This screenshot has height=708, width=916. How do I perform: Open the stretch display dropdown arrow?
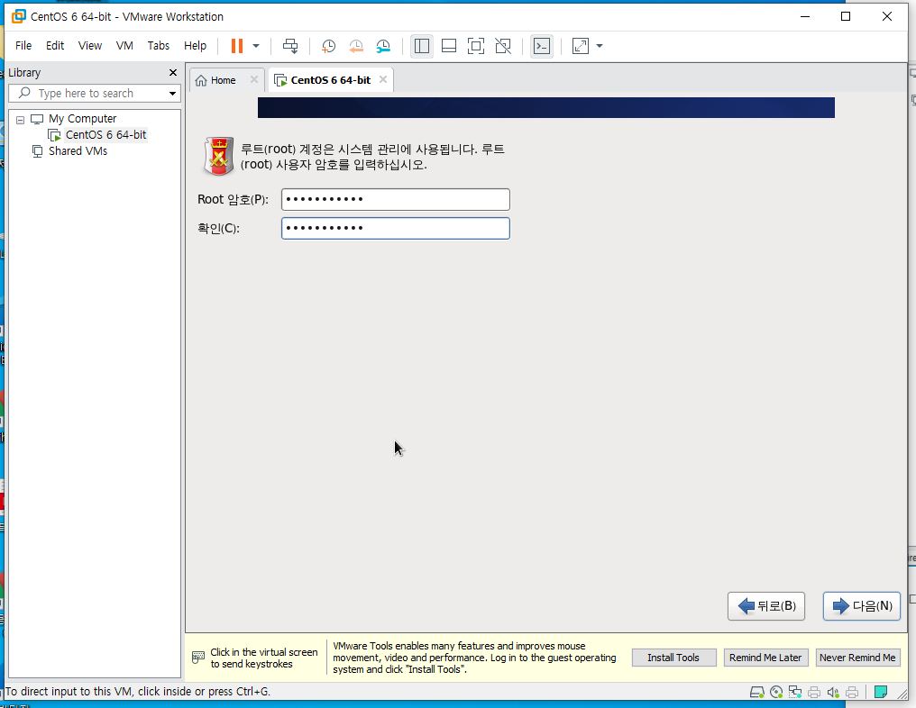coord(600,46)
